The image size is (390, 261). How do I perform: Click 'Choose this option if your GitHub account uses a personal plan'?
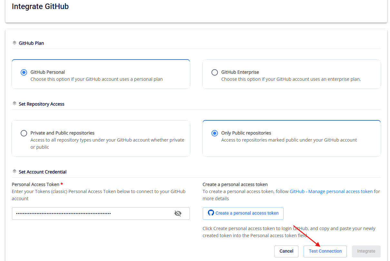97,79
